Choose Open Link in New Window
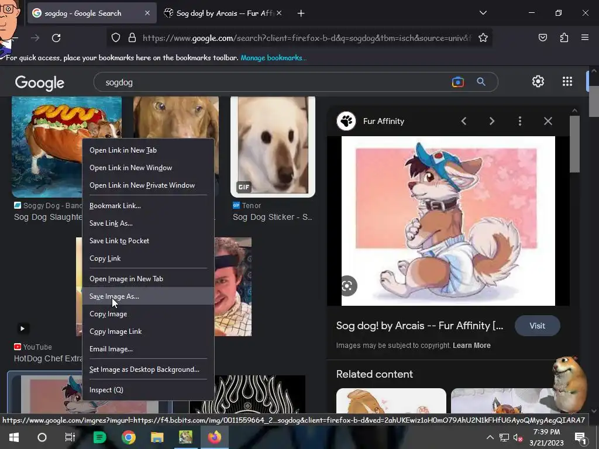The image size is (599, 449). 148,168
